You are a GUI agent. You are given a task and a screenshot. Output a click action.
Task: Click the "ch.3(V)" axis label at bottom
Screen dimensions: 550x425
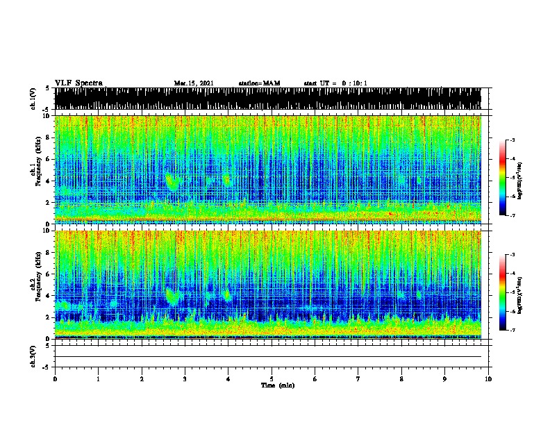point(33,356)
